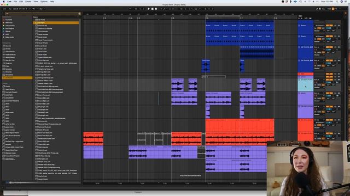Select the Packs place in browser
The height and width of the screenshot is (196, 350).
point(8,86)
